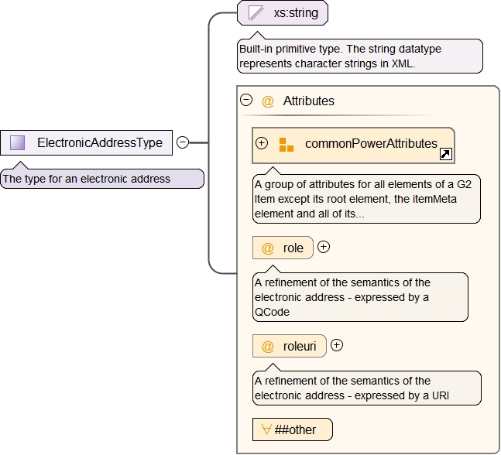This screenshot has width=501, height=455.
Task: Select the role attribute box
Action: (x=292, y=248)
